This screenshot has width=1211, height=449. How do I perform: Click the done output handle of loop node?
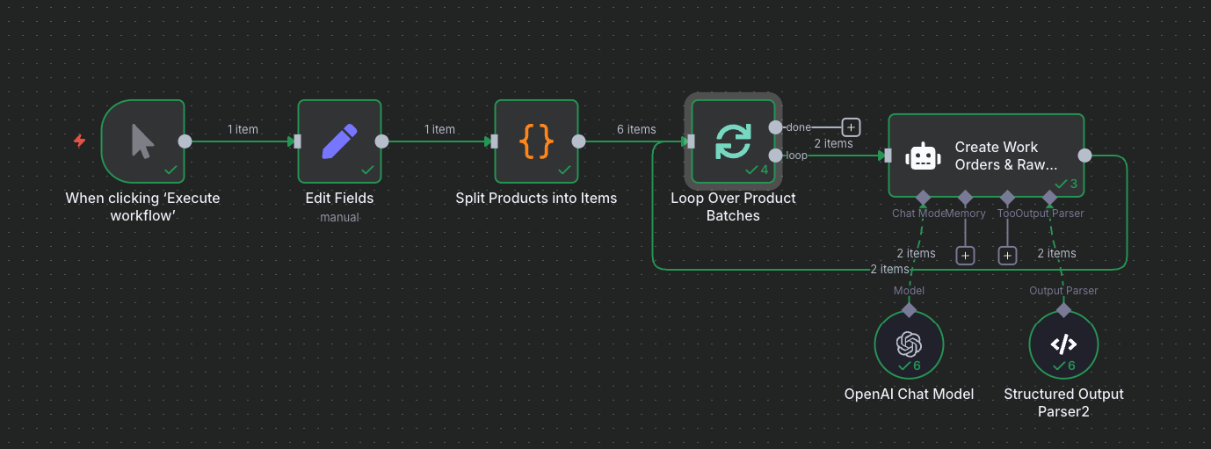[775, 127]
